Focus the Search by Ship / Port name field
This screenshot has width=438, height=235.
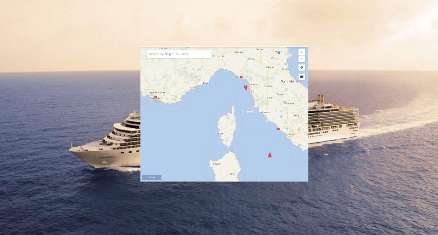tap(179, 54)
